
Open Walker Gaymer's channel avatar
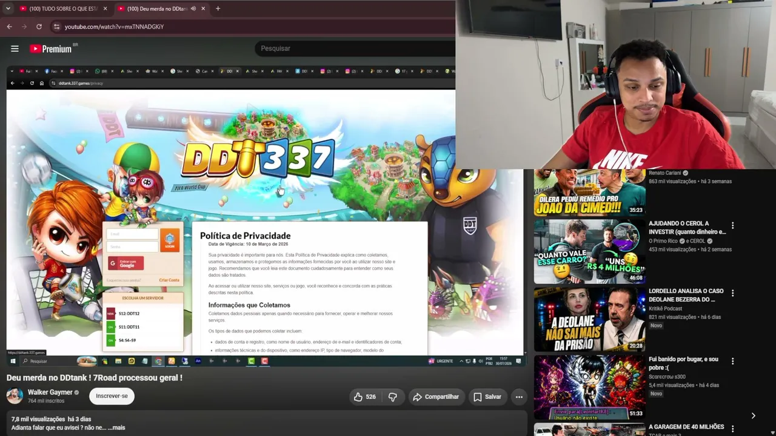click(x=15, y=396)
